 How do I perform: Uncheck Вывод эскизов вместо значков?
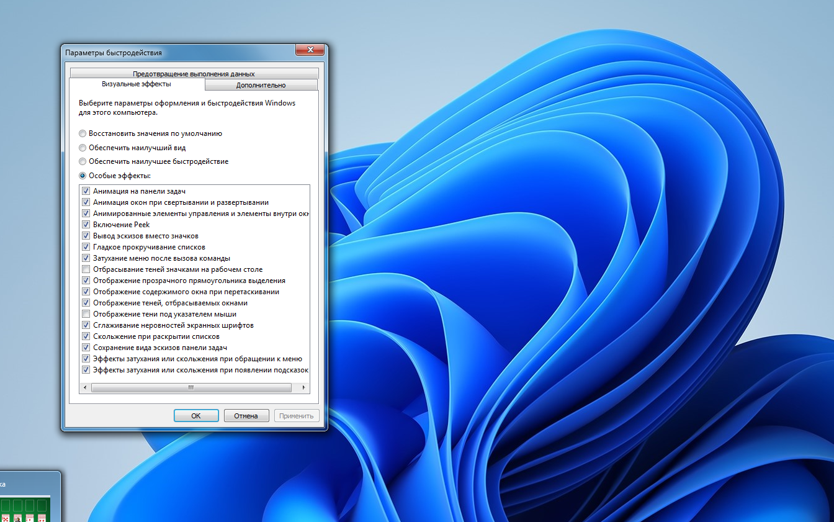(x=86, y=236)
